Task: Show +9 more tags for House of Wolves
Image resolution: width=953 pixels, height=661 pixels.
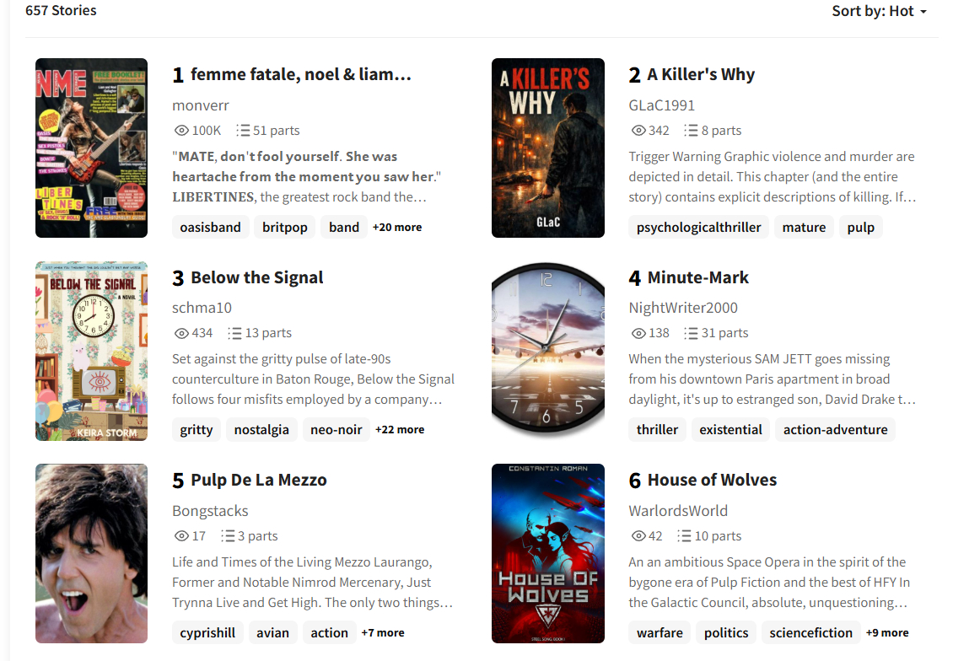Action: [x=887, y=632]
